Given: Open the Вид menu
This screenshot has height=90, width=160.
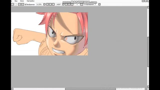Looking at the screenshot, I should (16, 1).
